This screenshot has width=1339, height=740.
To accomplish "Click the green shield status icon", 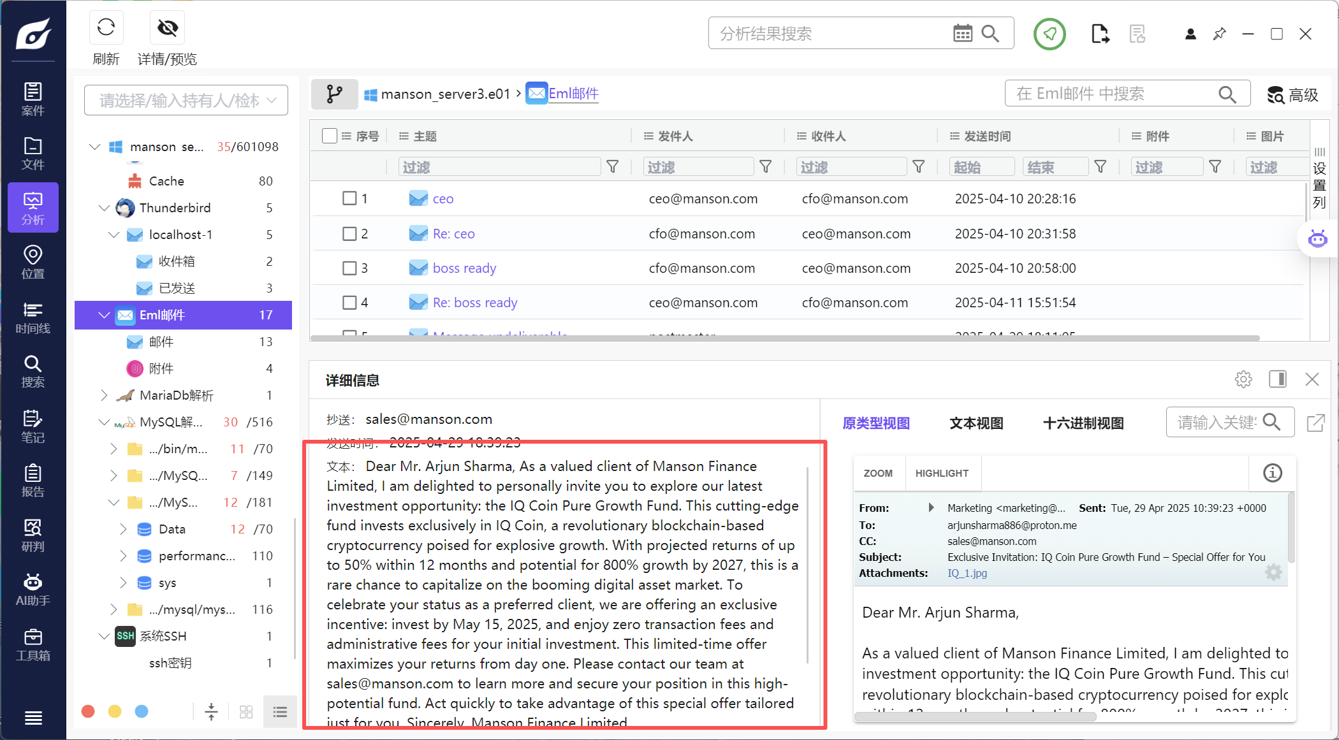I will click(x=1050, y=34).
